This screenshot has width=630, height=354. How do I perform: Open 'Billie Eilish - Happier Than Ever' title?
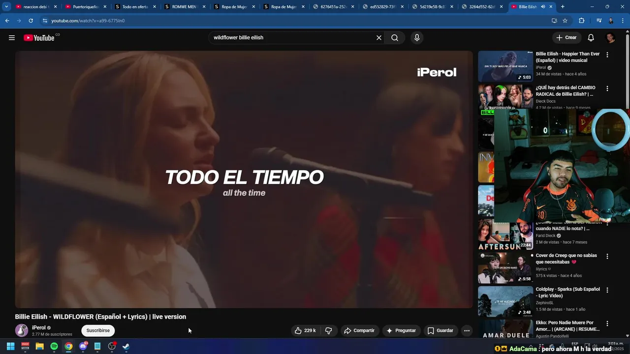click(567, 57)
